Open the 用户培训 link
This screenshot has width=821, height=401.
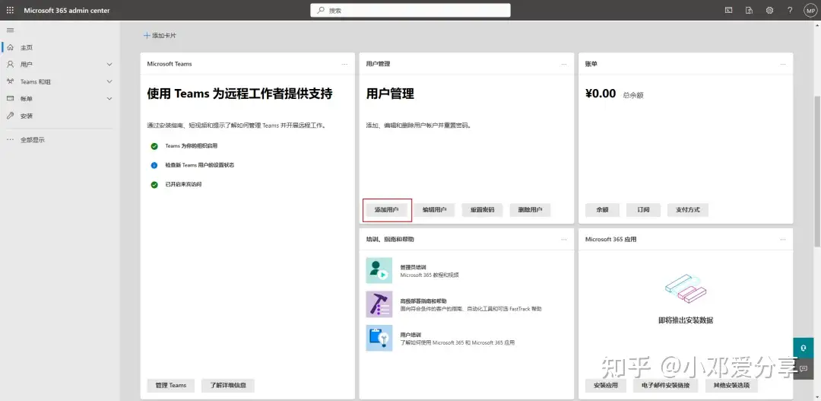(x=410, y=335)
